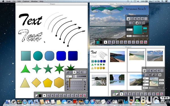
Task: Pick the magnifier zoom tool in Shapes toolbar
Action: (48, 96)
